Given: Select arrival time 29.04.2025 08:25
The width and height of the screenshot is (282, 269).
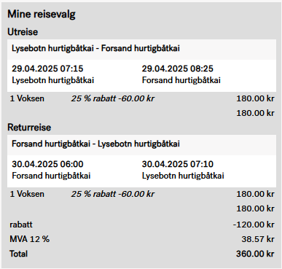Looking at the screenshot, I should pos(178,69).
